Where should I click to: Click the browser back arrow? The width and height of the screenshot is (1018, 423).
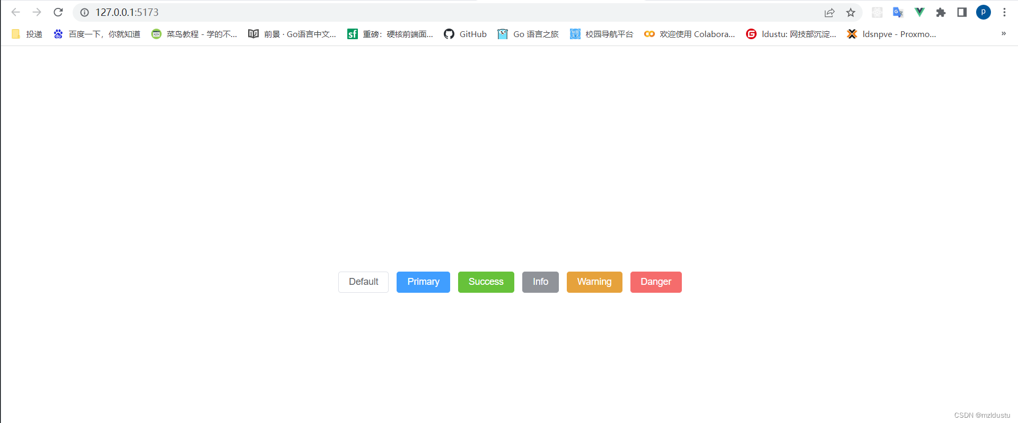pos(15,12)
